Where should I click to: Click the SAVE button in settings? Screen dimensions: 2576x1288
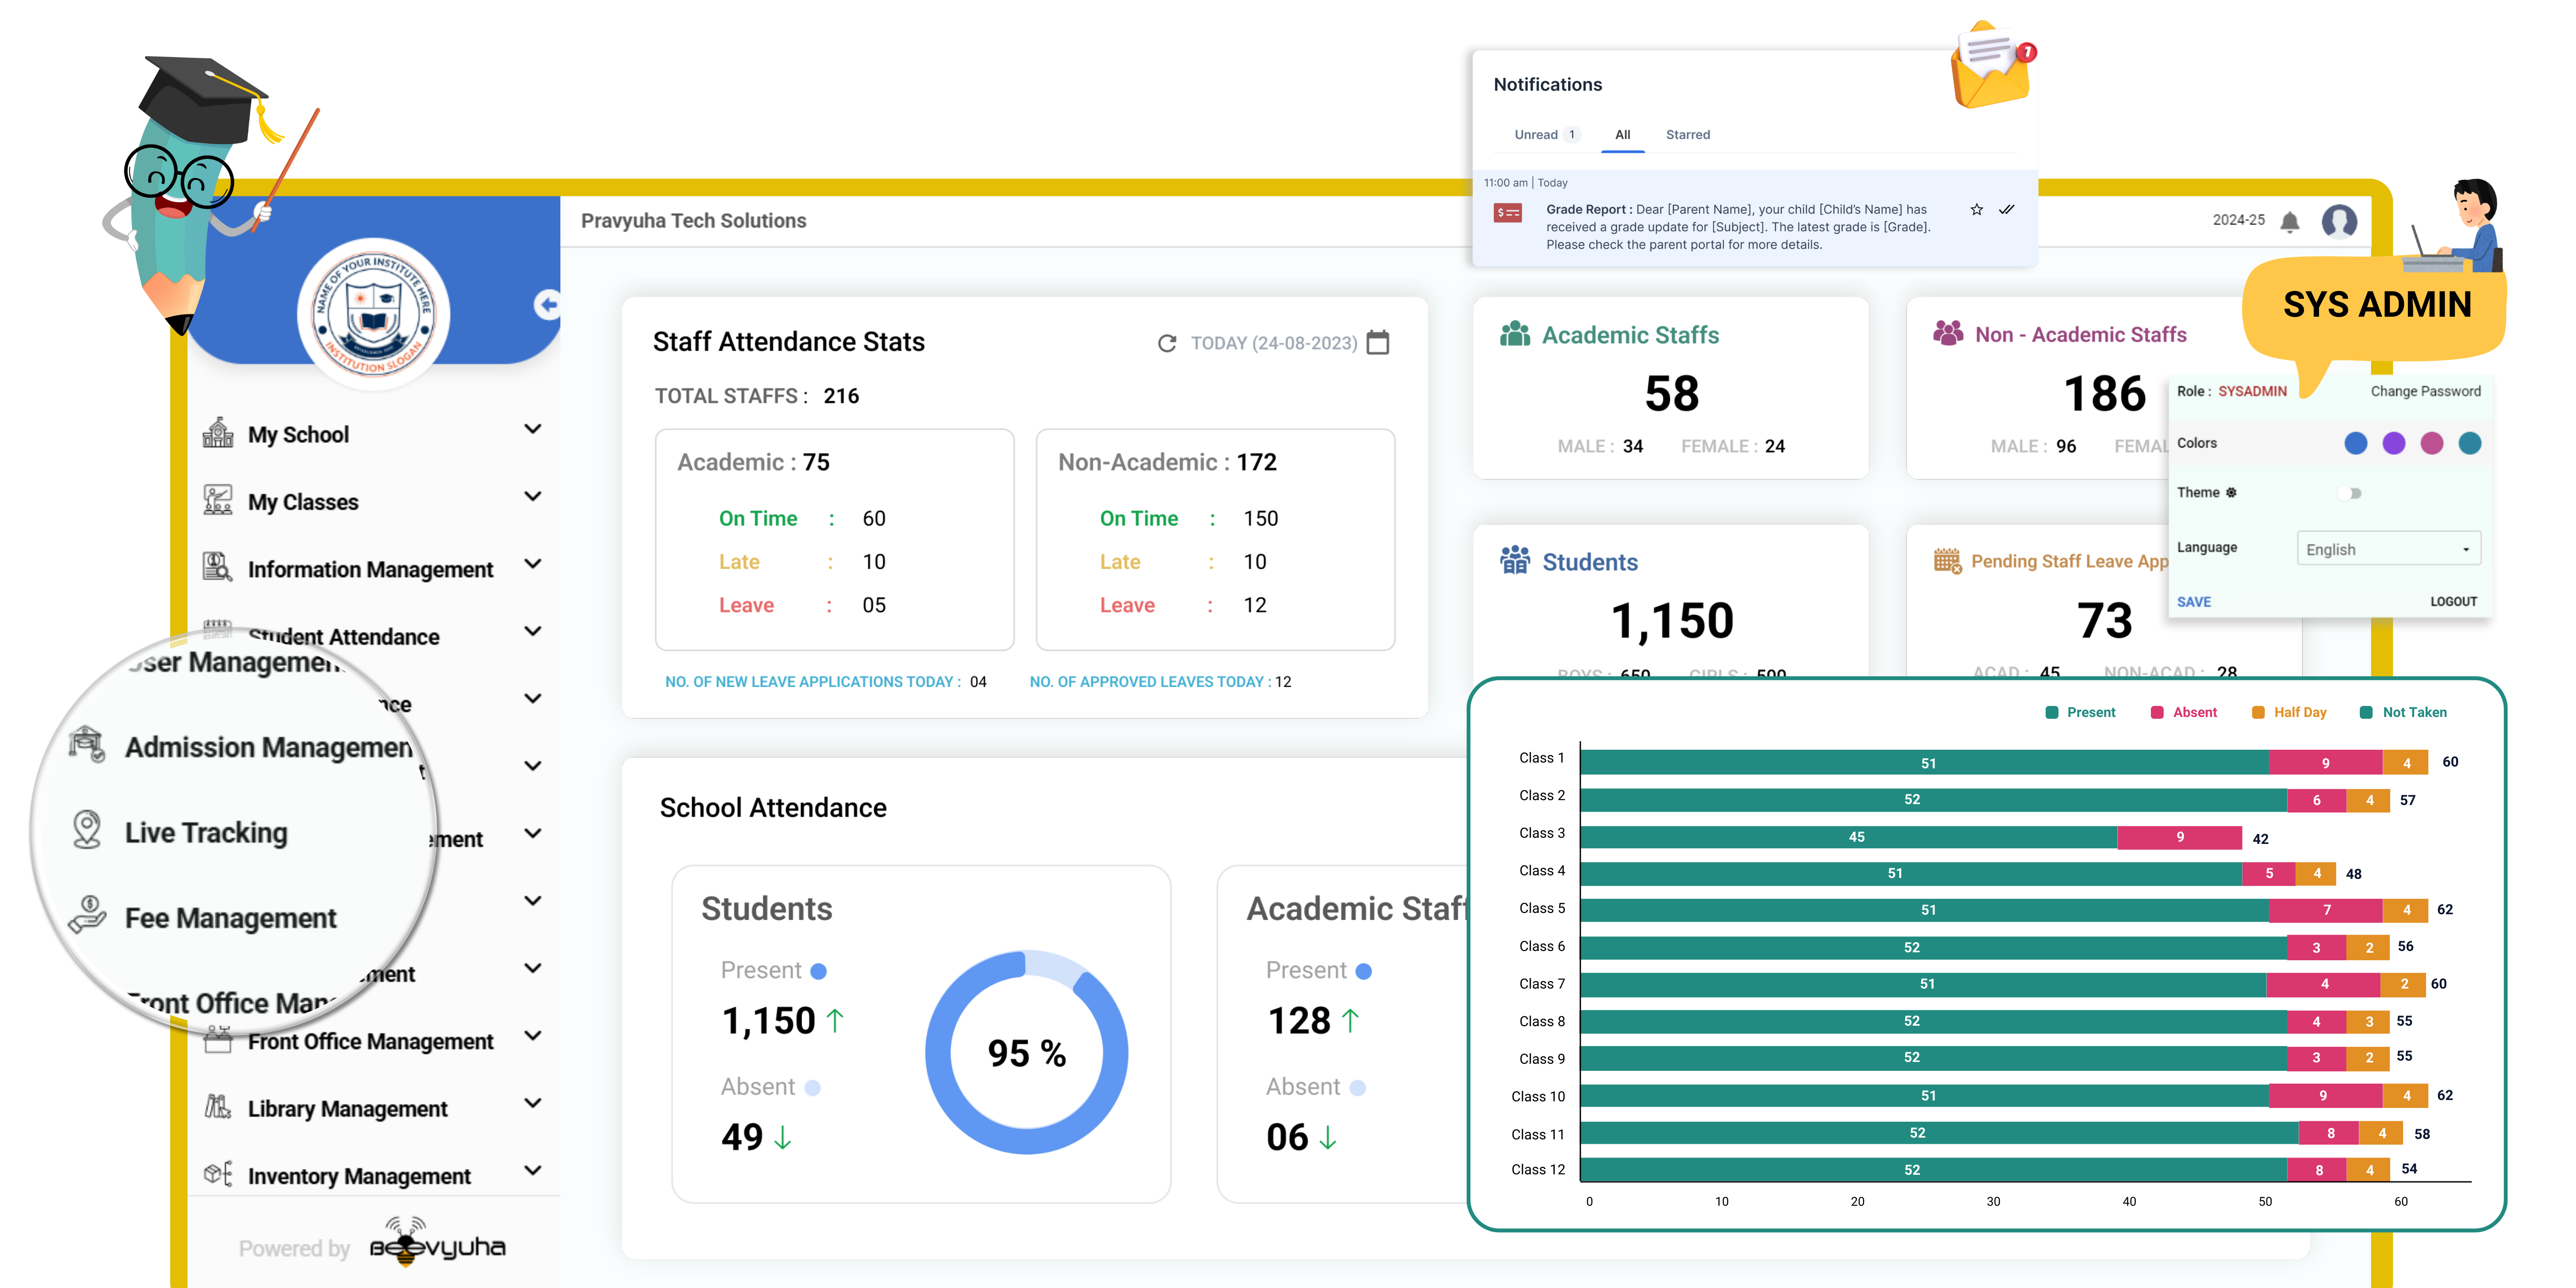[x=2193, y=602]
